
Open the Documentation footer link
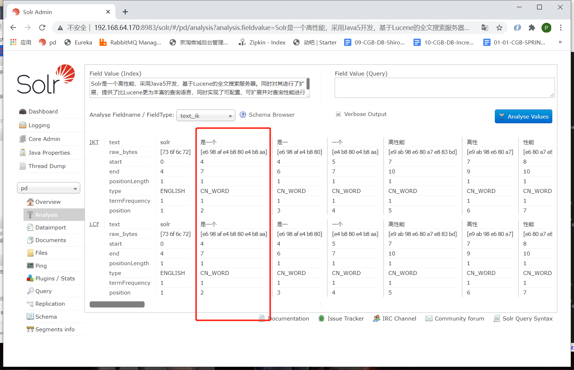click(288, 318)
